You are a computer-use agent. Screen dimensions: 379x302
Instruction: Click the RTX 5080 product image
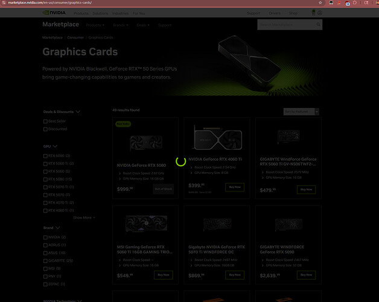click(x=146, y=143)
